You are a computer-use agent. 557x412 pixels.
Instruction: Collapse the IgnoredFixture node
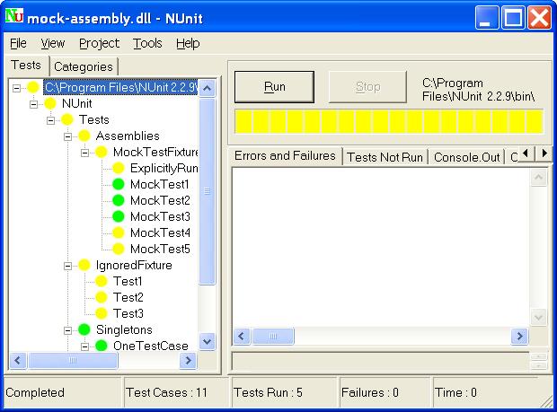click(67, 266)
